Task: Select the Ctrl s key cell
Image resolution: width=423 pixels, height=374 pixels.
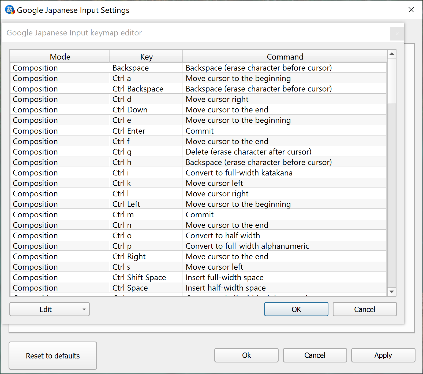Action: [x=146, y=267]
